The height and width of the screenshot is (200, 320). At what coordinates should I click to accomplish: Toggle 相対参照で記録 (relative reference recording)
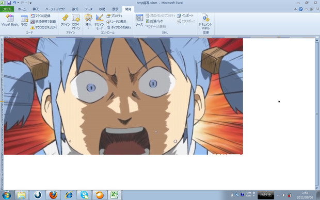point(43,22)
